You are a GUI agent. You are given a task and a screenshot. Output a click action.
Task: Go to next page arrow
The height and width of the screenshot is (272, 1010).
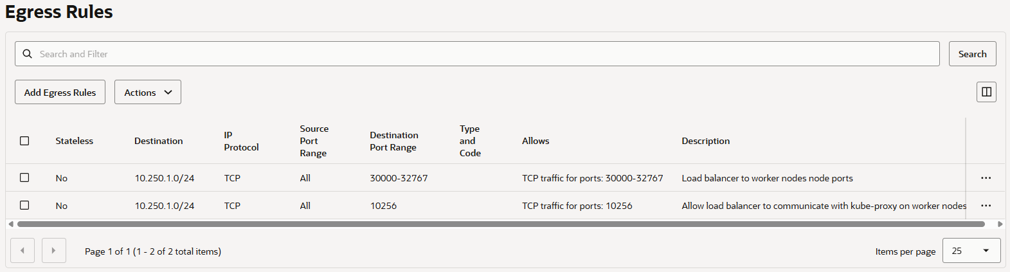53,251
